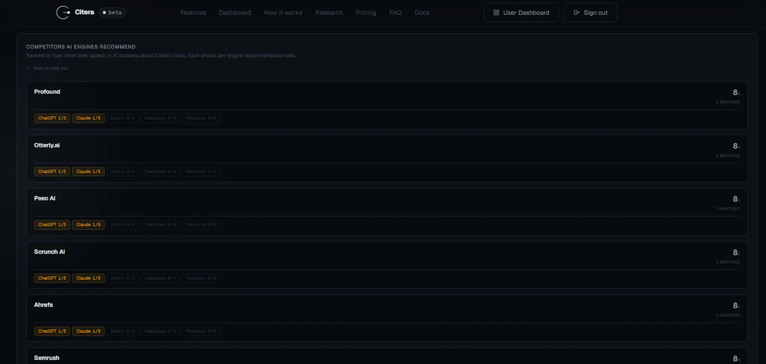This screenshot has width=766, height=364.
Task: Select the Ahrefs competitor name
Action: [x=44, y=305]
